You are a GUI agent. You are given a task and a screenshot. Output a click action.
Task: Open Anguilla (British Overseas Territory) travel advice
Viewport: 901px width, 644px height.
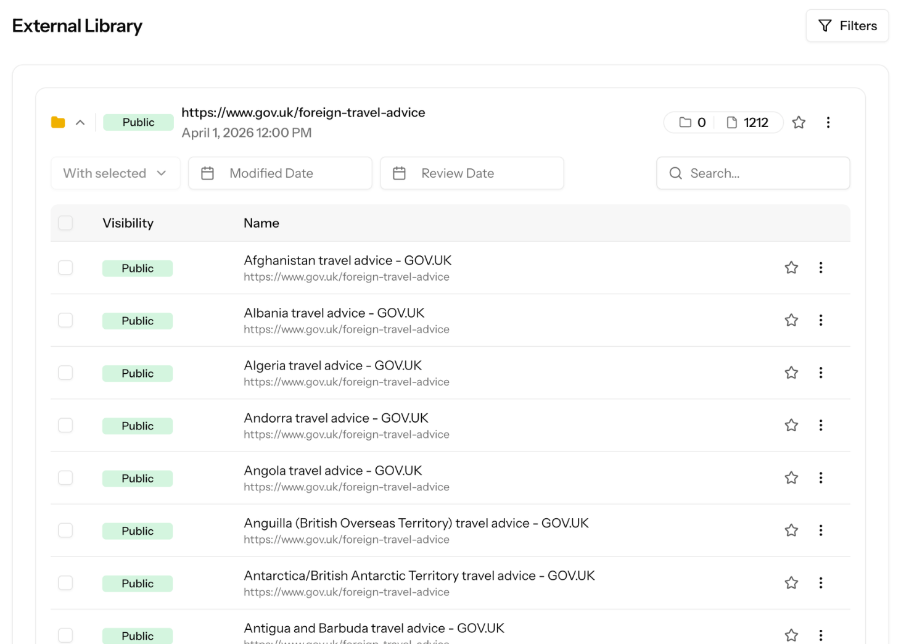416,523
